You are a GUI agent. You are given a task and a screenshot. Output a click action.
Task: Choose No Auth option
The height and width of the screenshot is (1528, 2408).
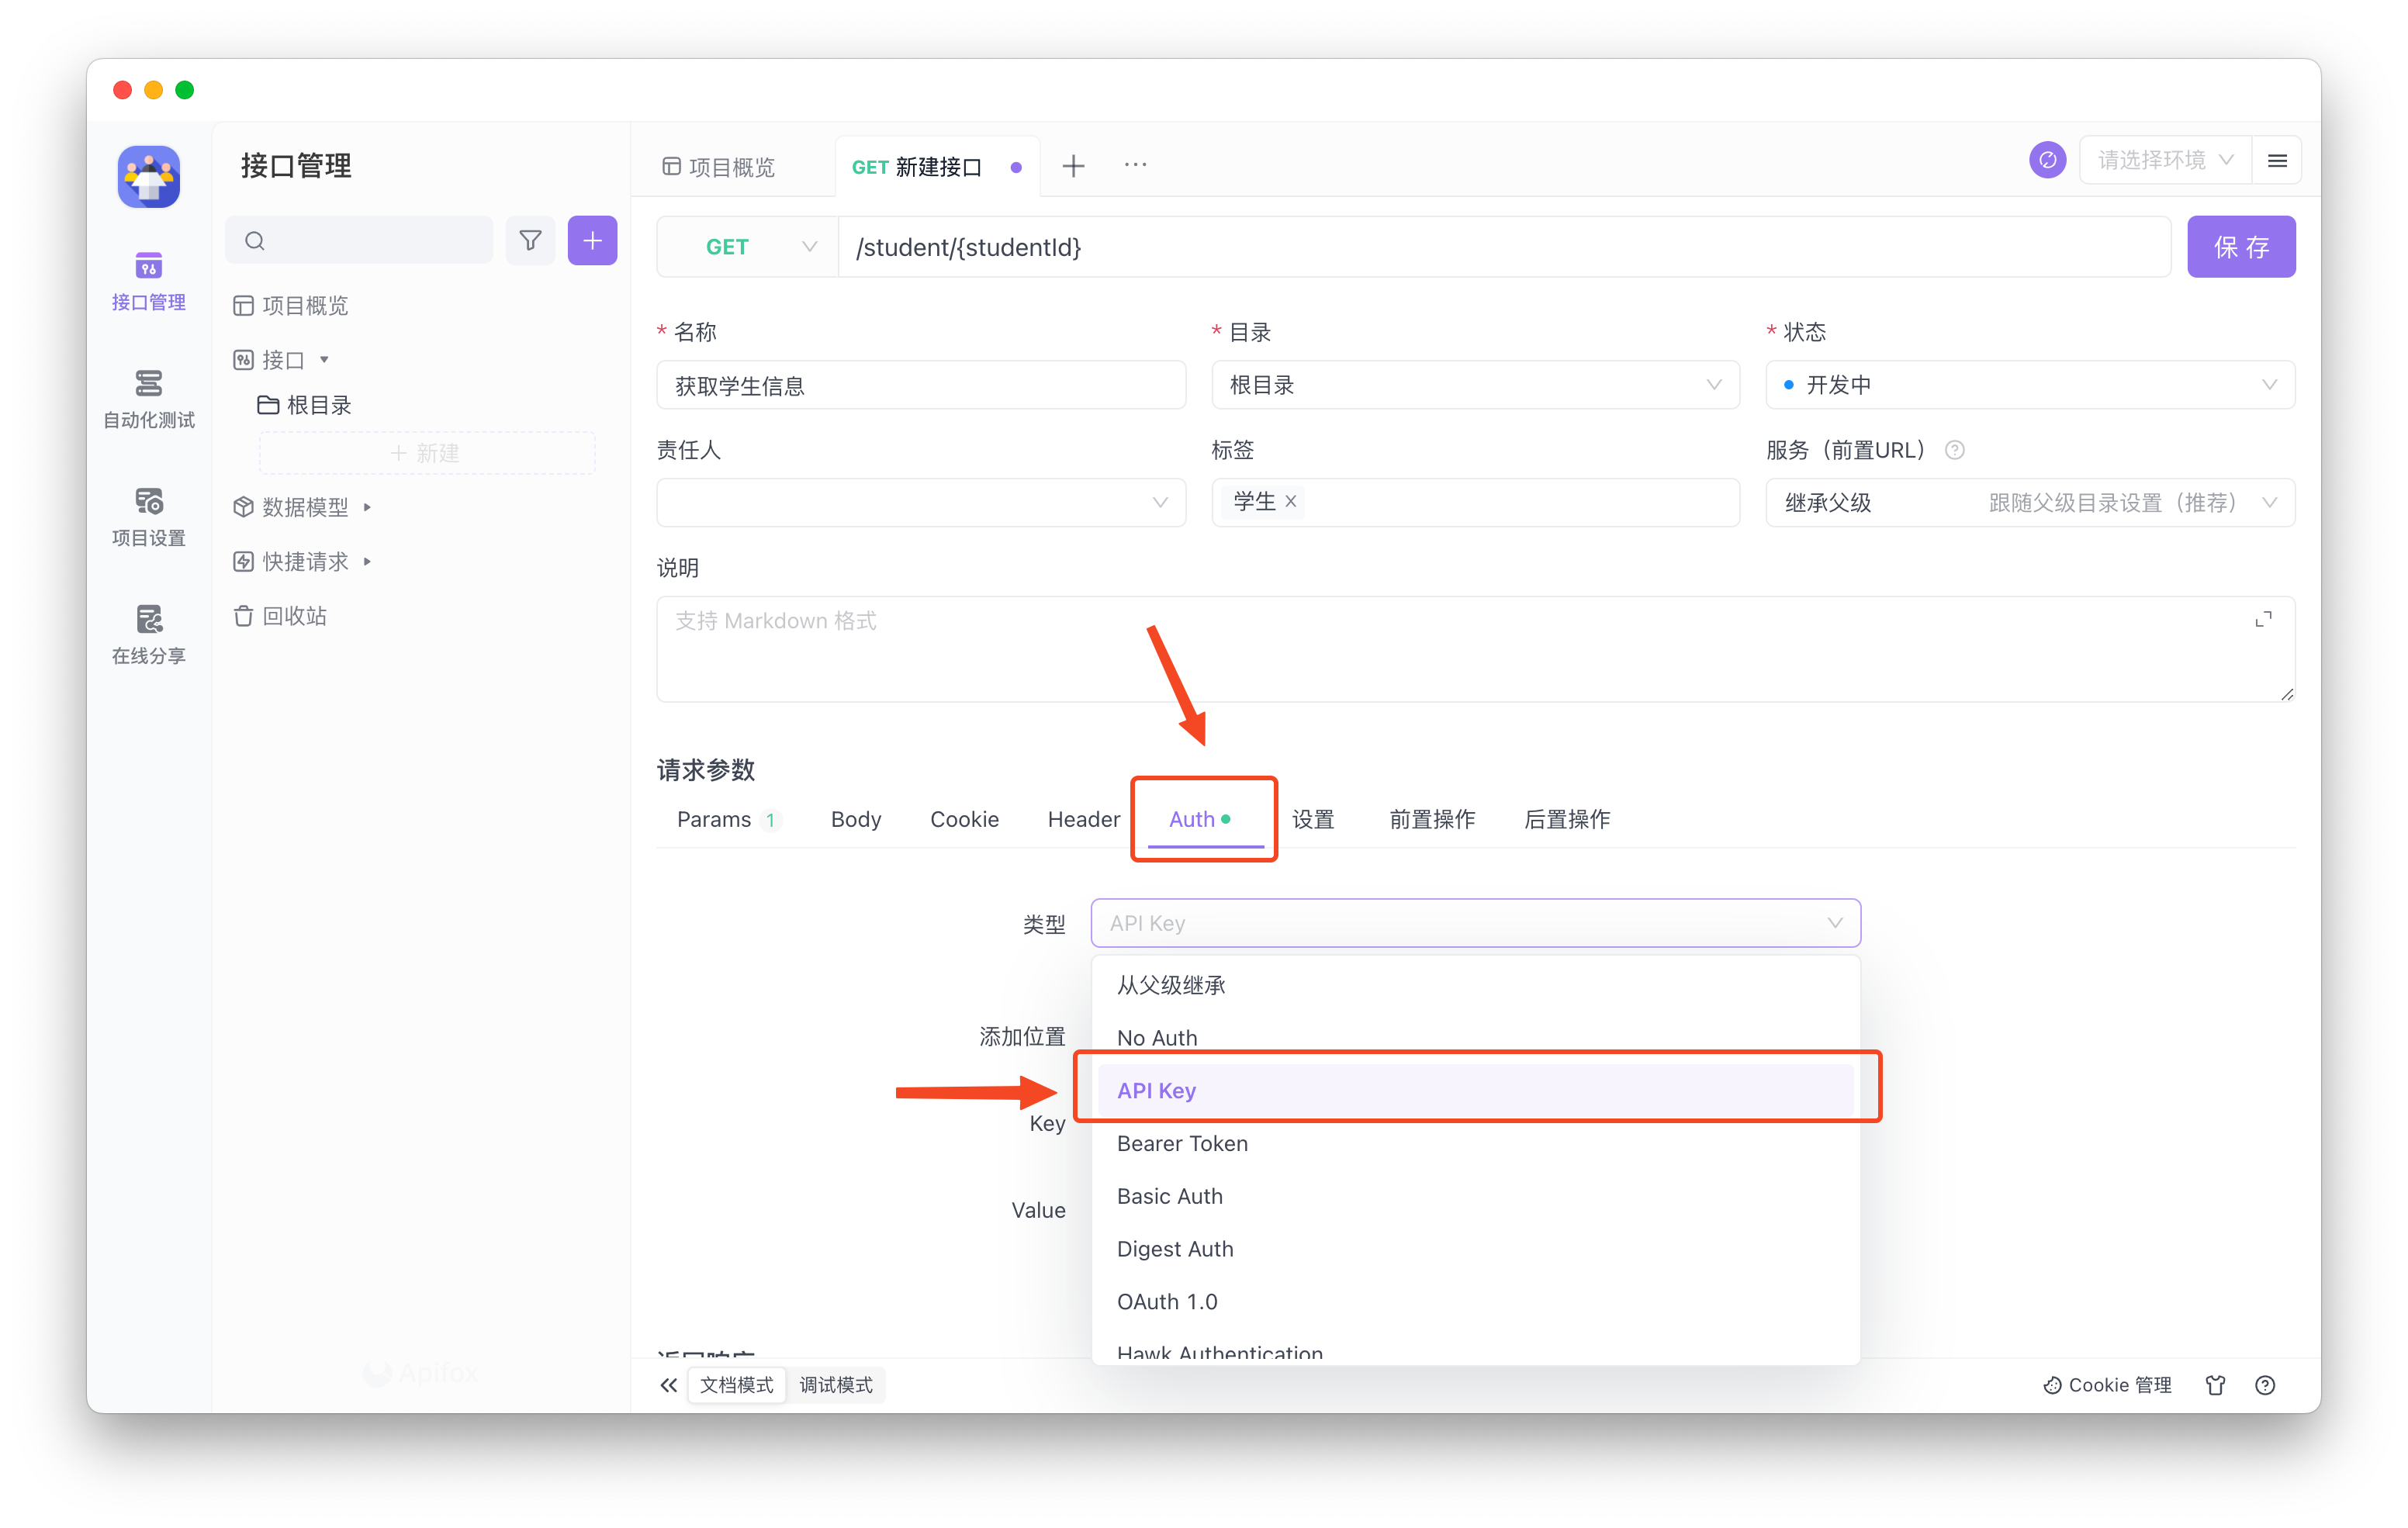point(1475,1038)
